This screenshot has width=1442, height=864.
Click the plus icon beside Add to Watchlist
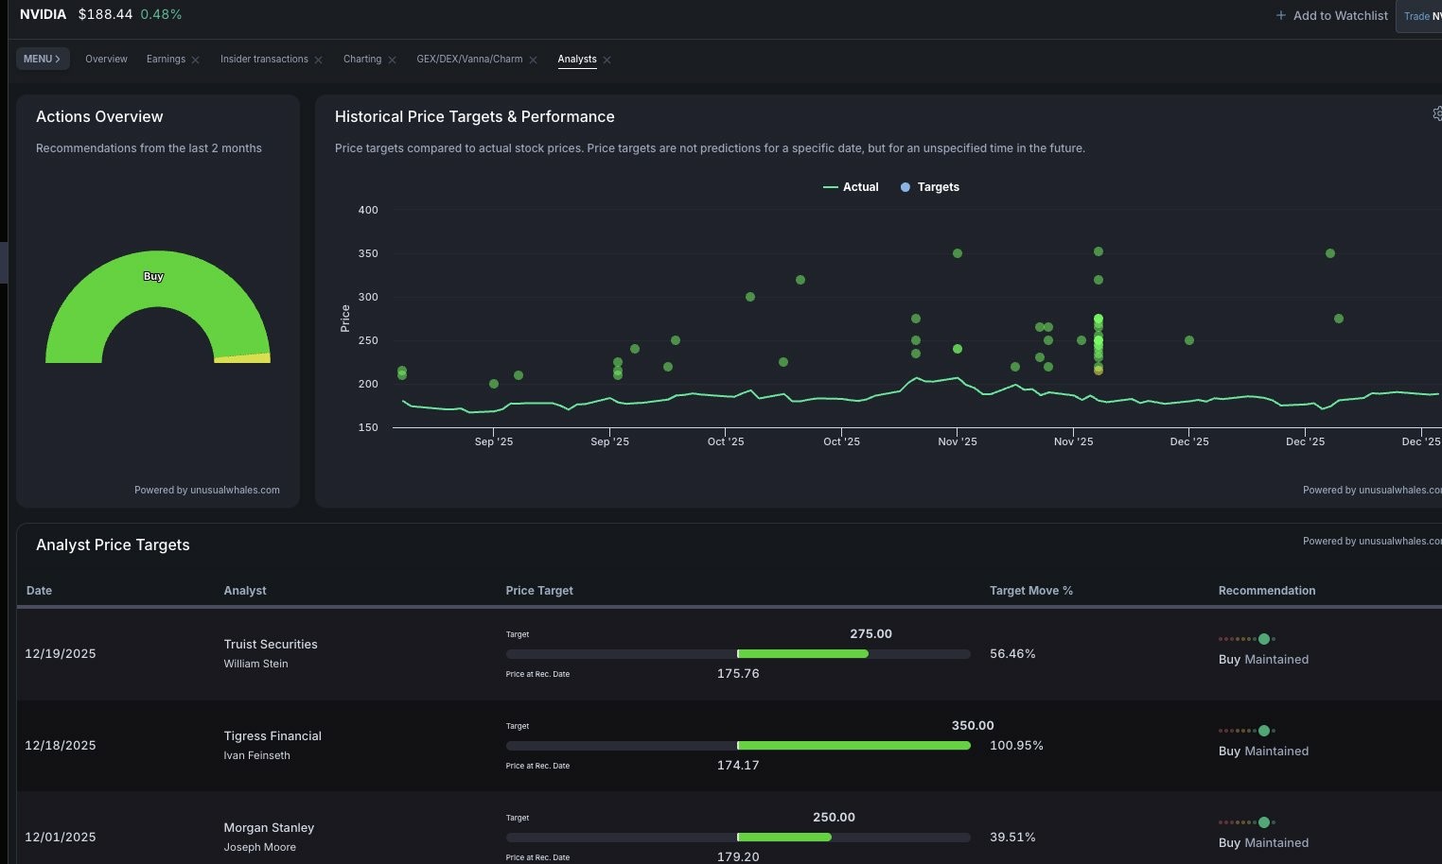coord(1280,15)
